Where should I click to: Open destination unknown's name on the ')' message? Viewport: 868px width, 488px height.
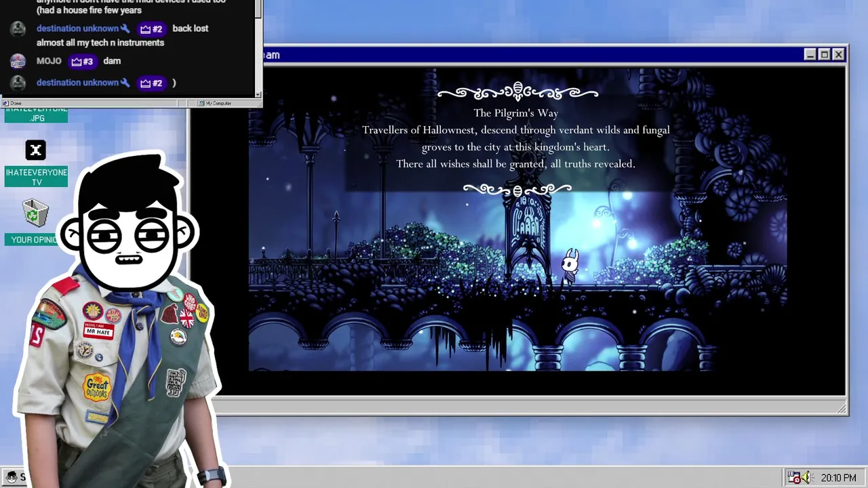tap(77, 83)
